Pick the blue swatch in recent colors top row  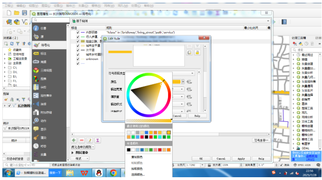click(147, 133)
